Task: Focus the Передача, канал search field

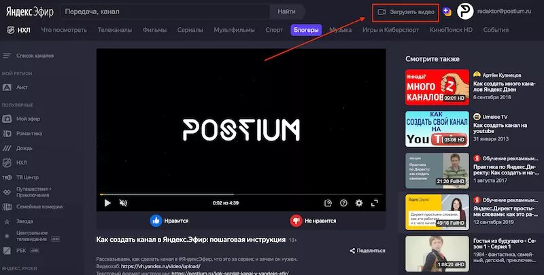Action: (165, 12)
